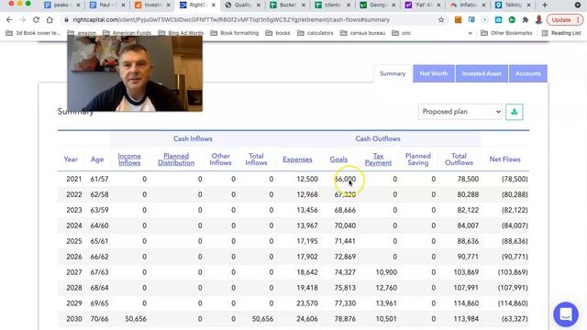Open the Other Bookmarks folder
This screenshot has width=587, height=330.
click(x=506, y=33)
